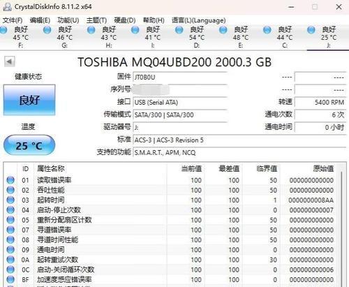The width and height of the screenshot is (349, 287).
Task: Click status icon for attribute 07 寻道错误率
Action: [x=10, y=230]
